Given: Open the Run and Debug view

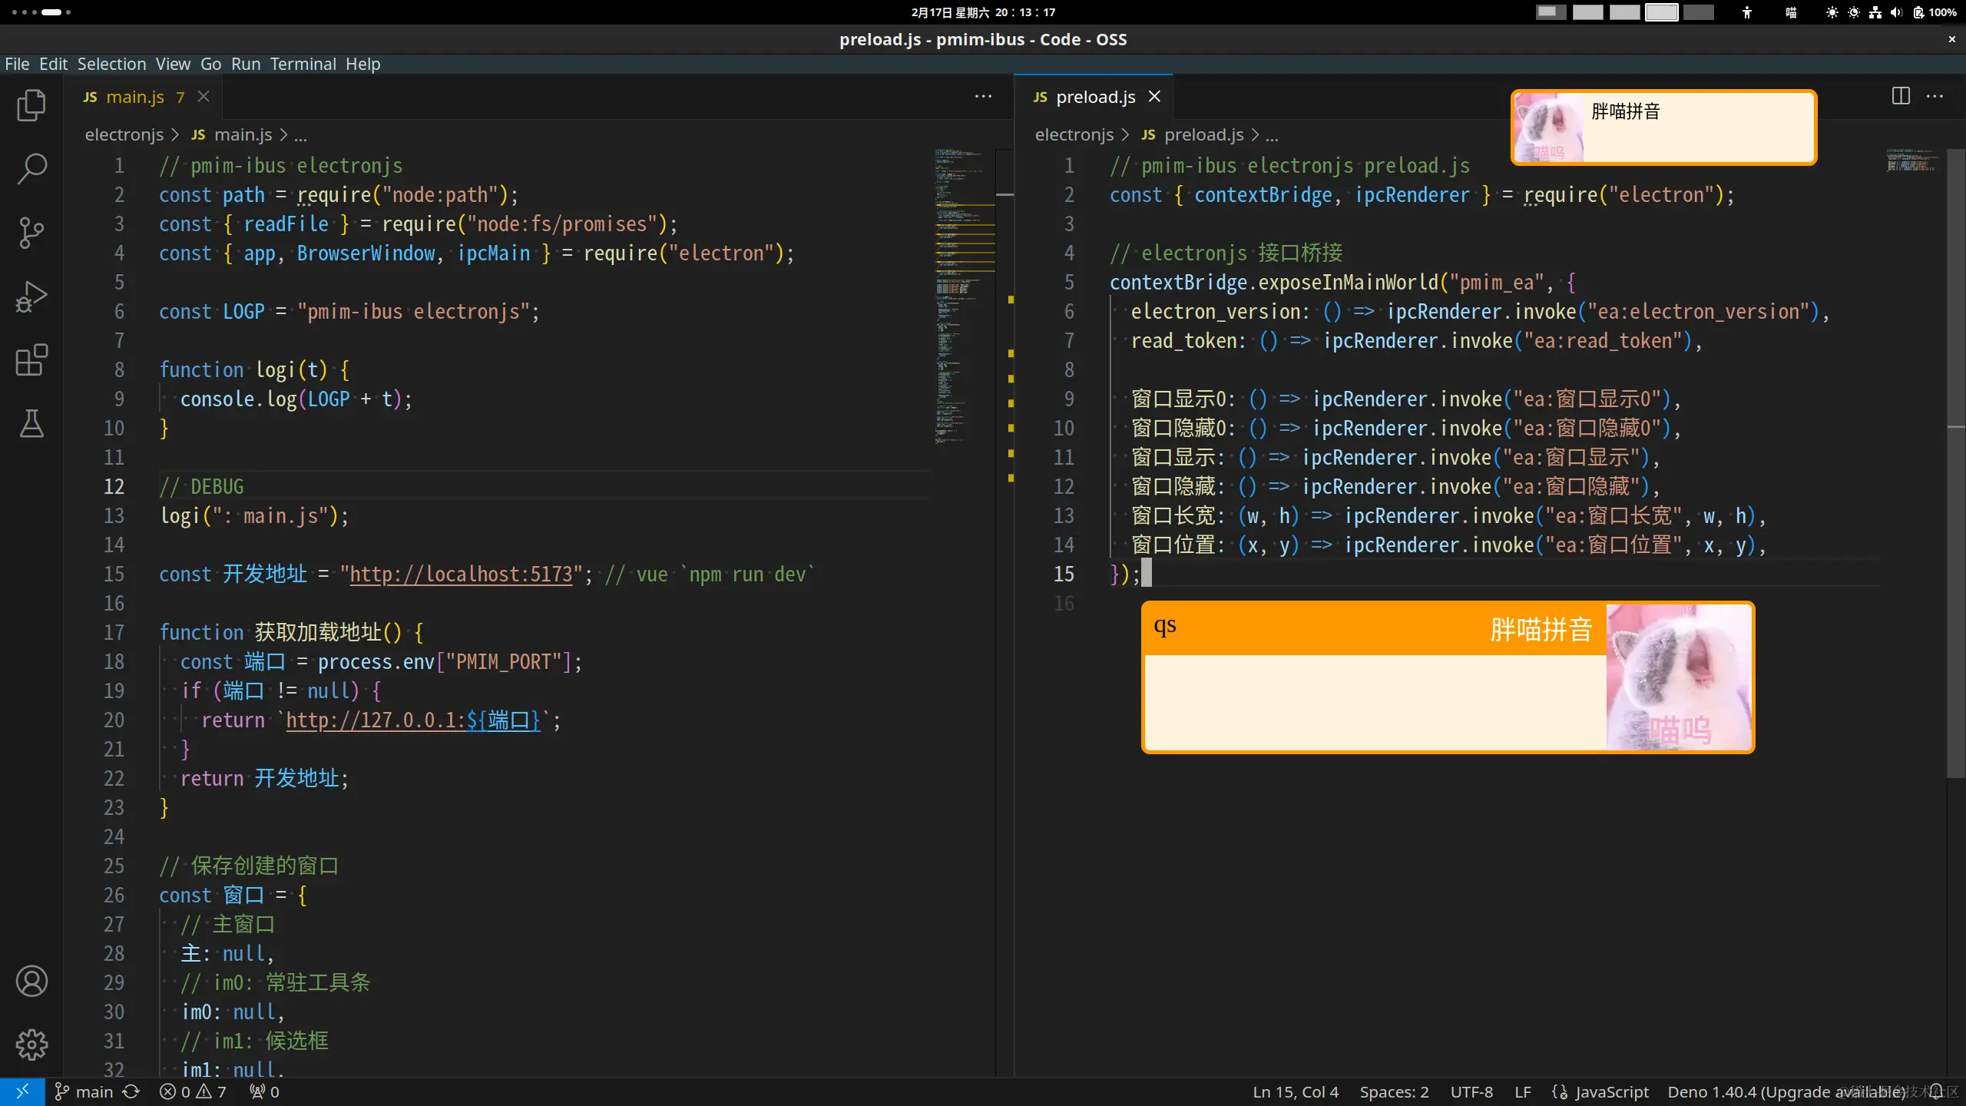Looking at the screenshot, I should click(x=31, y=296).
